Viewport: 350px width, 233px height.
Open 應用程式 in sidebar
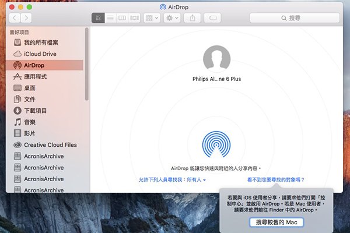coord(45,76)
